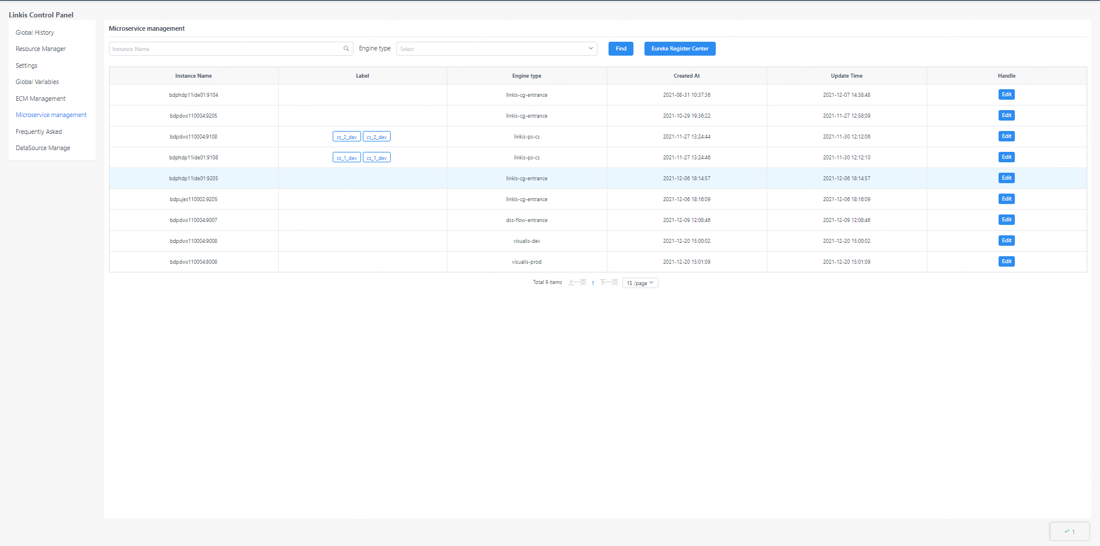This screenshot has height=546, width=1100.
Task: Open Global History in sidebar
Action: (35, 32)
